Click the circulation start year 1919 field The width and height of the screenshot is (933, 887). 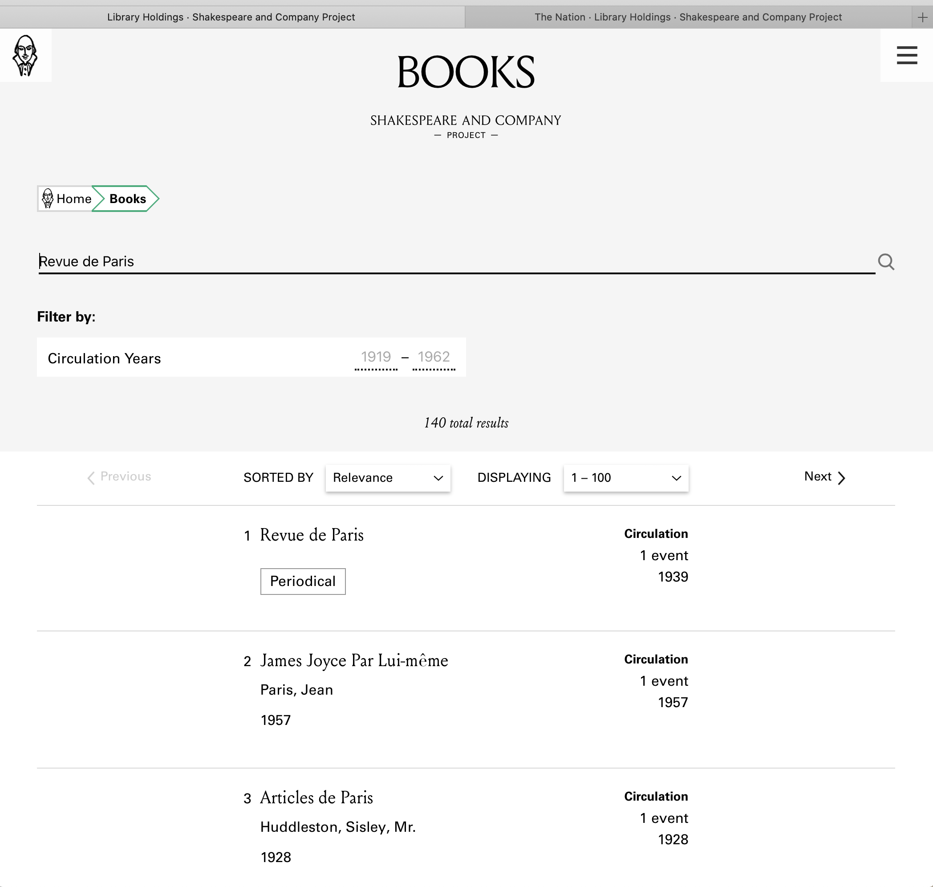tap(376, 357)
